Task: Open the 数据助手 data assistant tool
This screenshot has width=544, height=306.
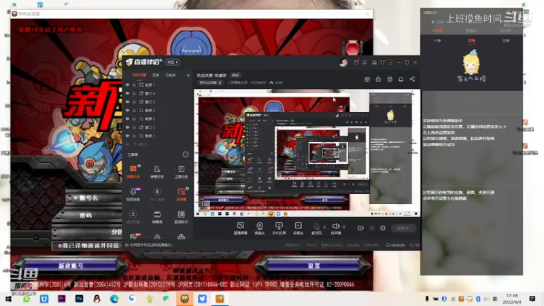Action: pos(181,217)
